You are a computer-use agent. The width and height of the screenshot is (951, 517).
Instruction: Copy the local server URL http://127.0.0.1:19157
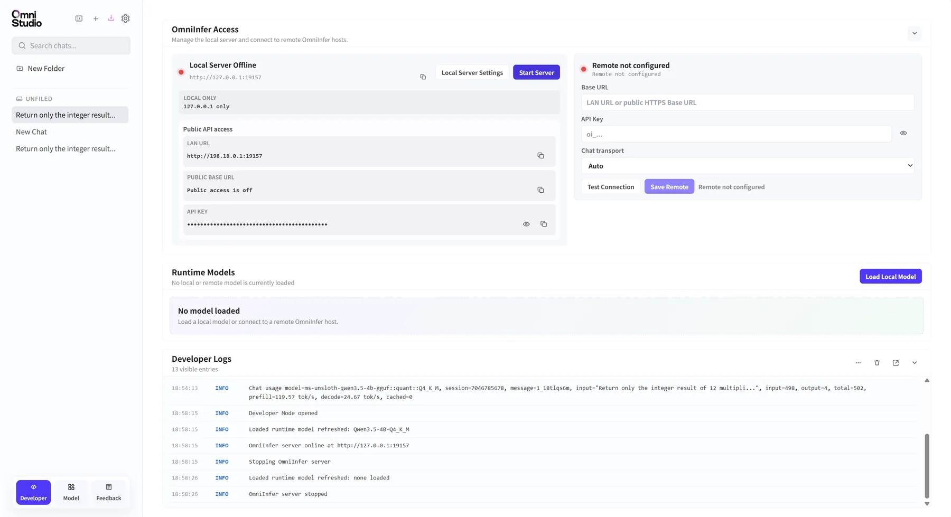pos(423,77)
